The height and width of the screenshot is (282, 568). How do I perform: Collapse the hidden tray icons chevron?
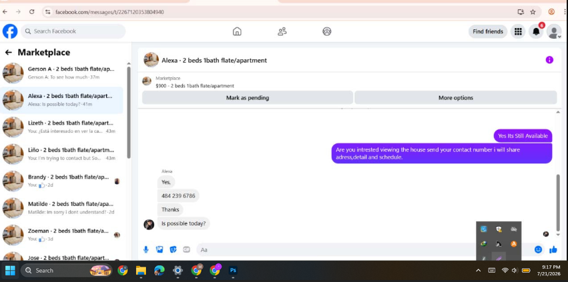click(478, 271)
